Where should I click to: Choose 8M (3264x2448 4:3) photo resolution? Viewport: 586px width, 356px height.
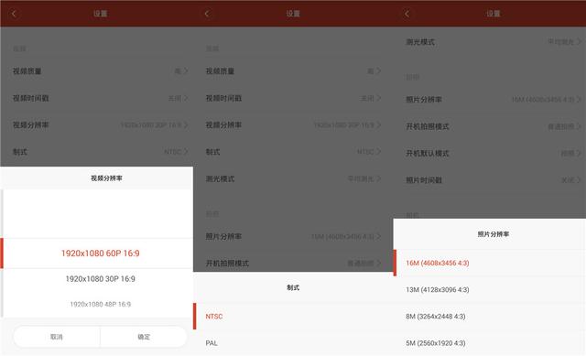point(490,317)
